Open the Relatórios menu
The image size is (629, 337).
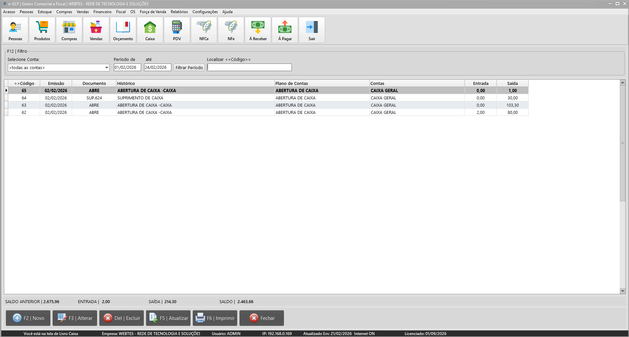(x=179, y=12)
